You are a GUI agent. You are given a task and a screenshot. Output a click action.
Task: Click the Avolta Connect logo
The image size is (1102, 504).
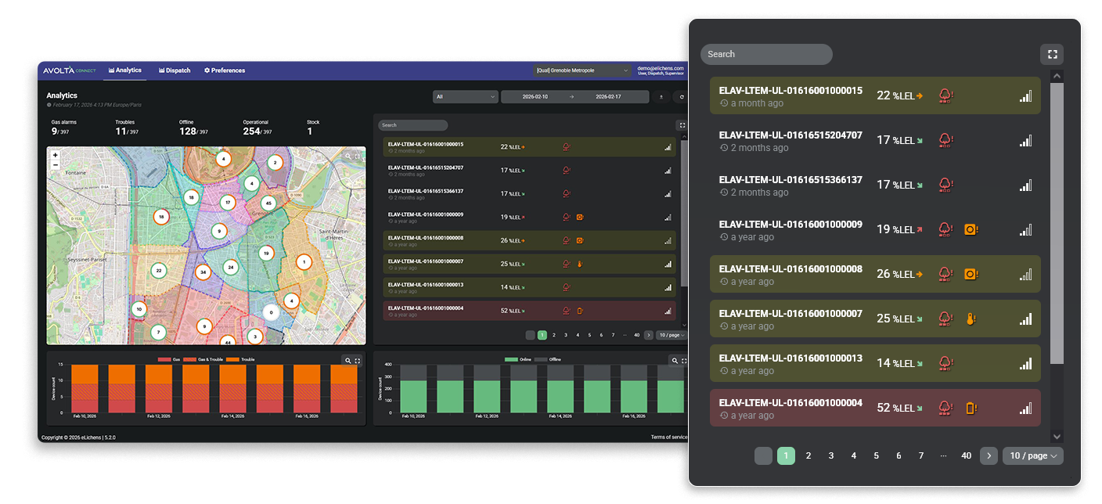coord(70,70)
